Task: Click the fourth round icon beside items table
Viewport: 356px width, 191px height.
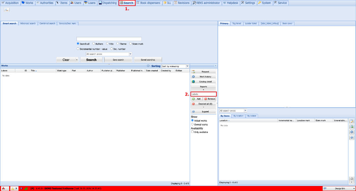Action: tap(352, 138)
